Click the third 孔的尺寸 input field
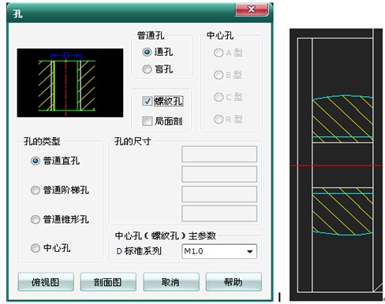The image size is (385, 304). pos(219,194)
